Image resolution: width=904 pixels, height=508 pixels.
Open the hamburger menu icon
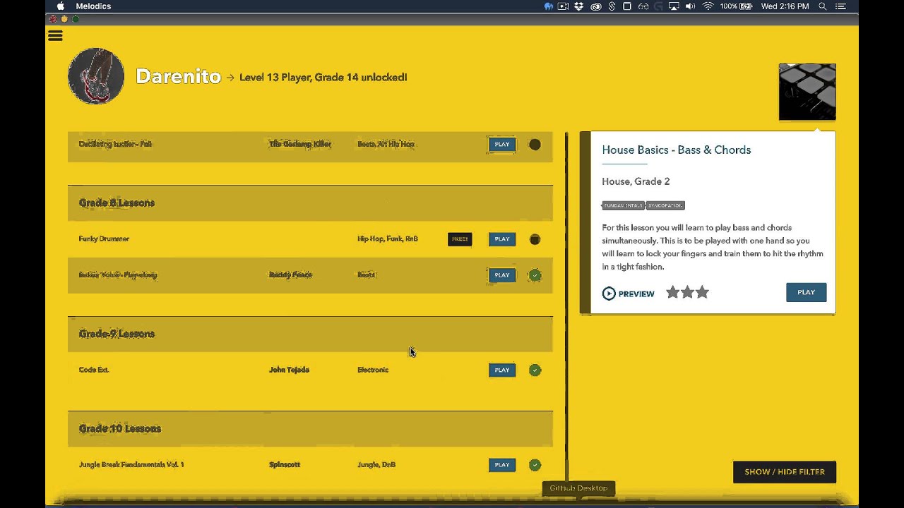pos(55,36)
